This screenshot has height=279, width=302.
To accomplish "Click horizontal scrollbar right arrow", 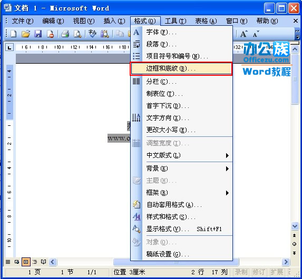I will pyautogui.click(x=286, y=262).
